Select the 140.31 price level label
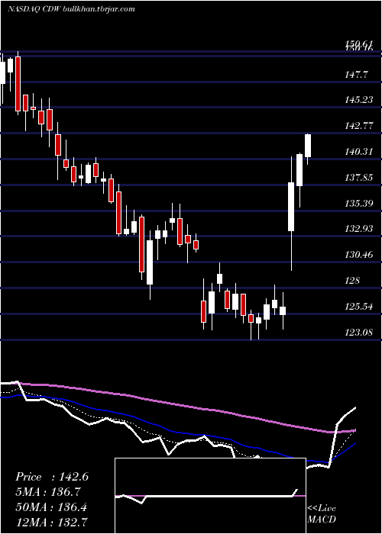 click(359, 152)
